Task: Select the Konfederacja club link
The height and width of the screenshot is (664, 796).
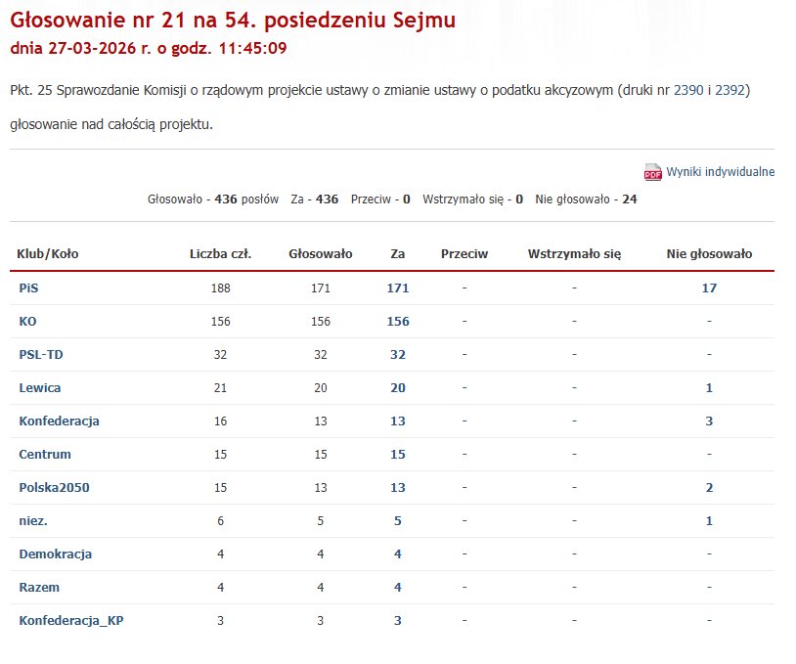Action: click(x=61, y=421)
